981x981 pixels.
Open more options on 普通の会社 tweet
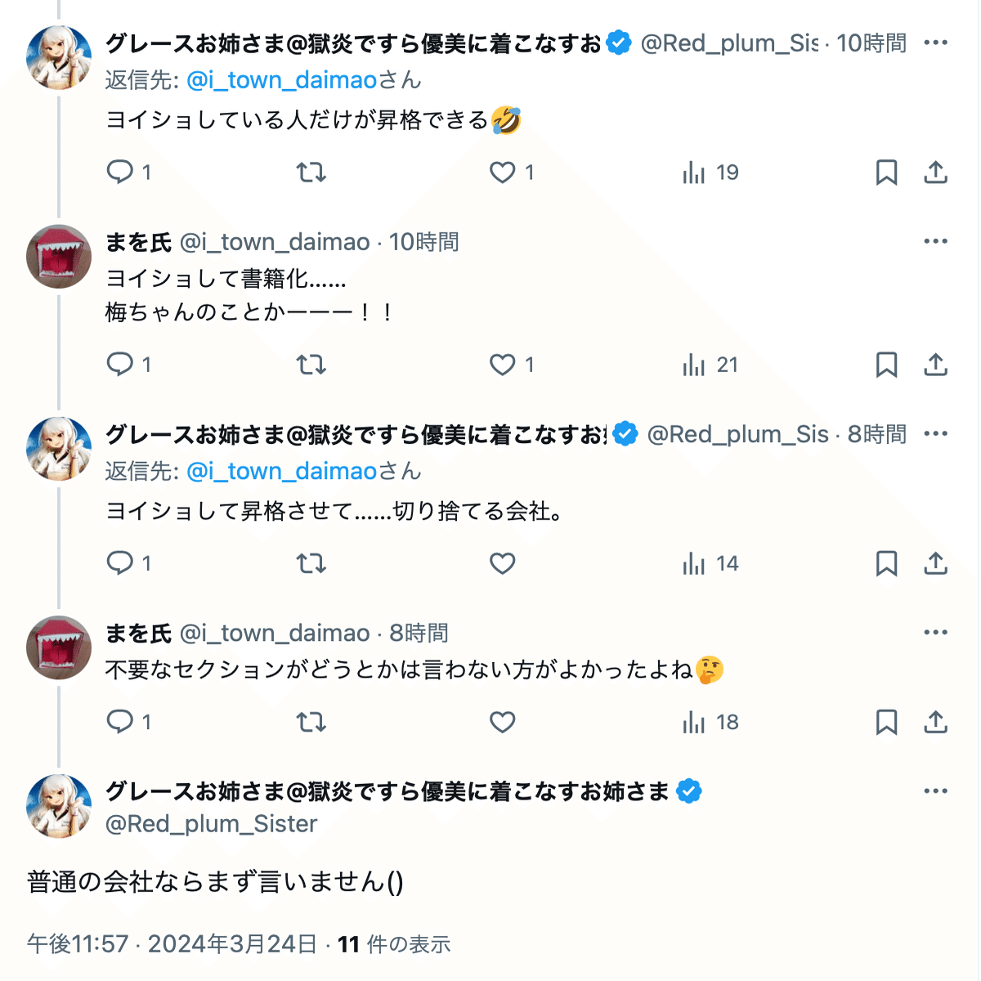coord(935,791)
